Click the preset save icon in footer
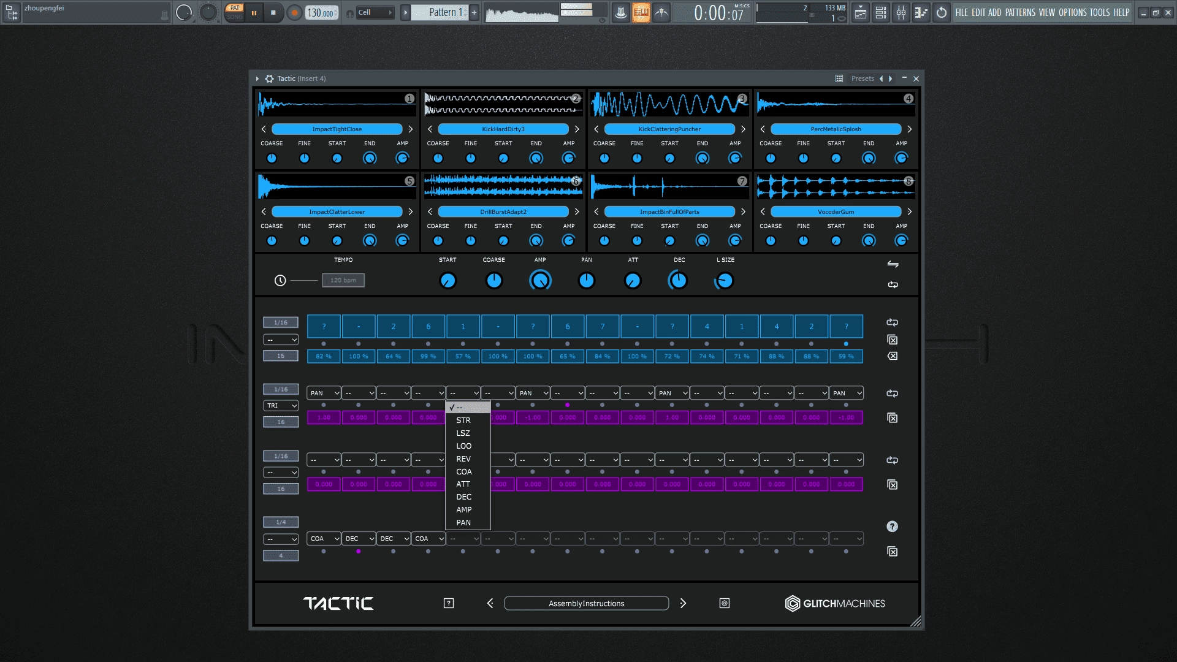The height and width of the screenshot is (662, 1177). (724, 603)
